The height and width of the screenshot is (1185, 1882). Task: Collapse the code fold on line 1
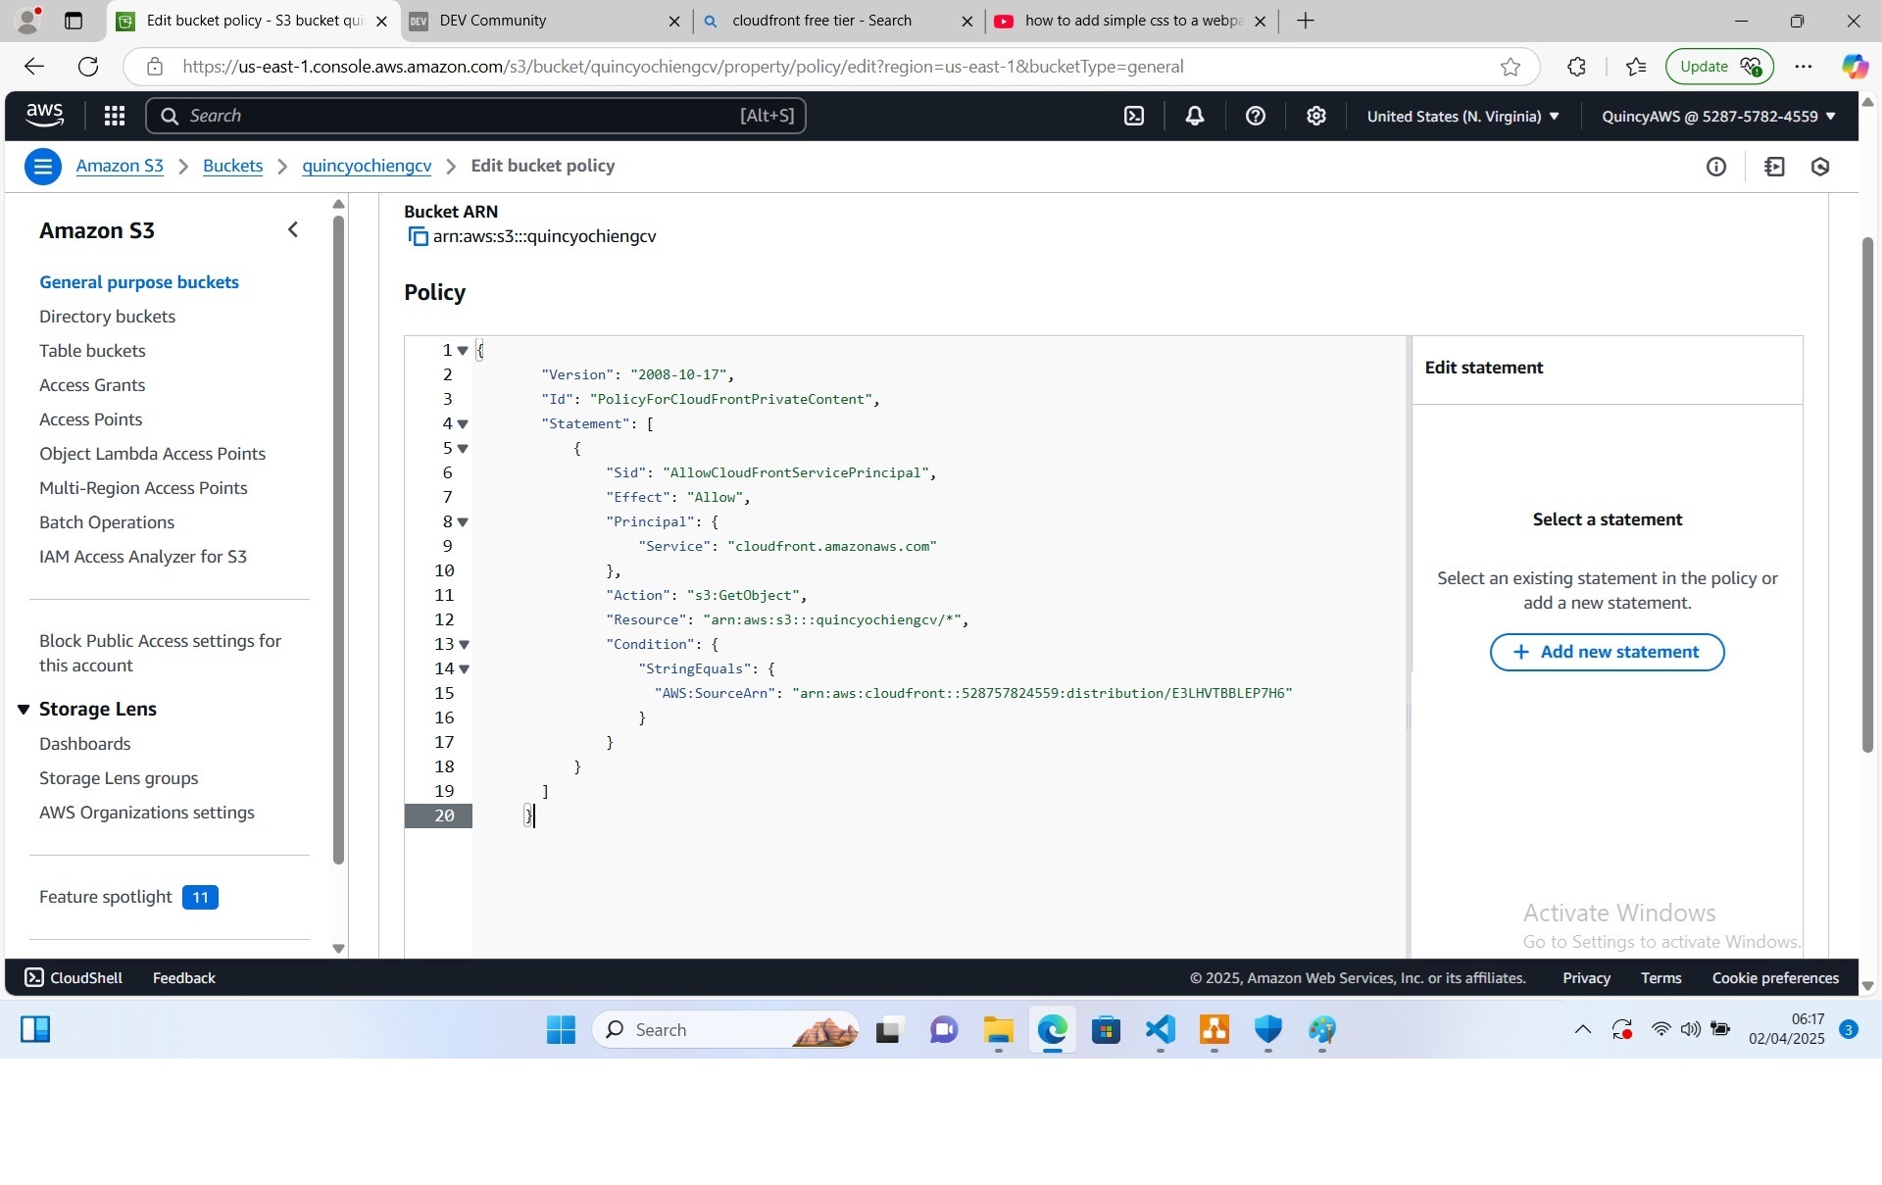pos(463,351)
